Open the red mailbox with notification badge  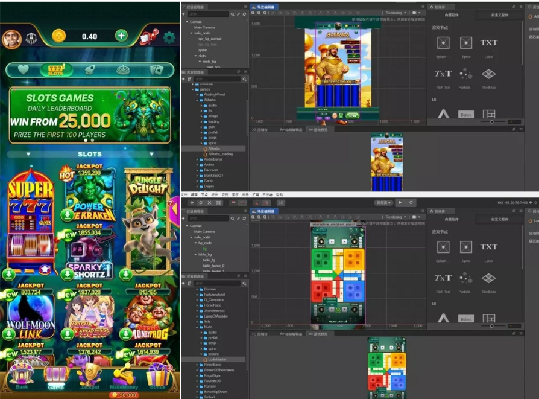click(x=148, y=37)
